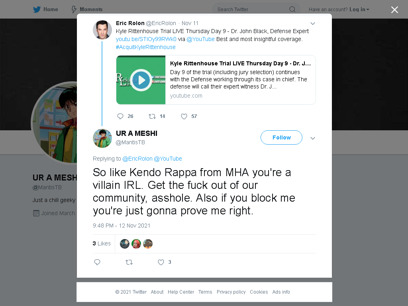Open Eric Rolon's profile picture
The height and width of the screenshot is (306, 408).
click(x=102, y=29)
